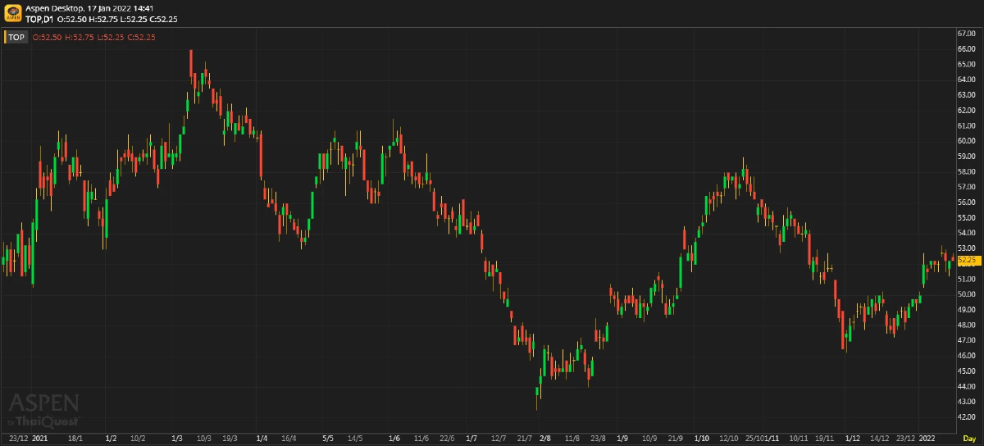Click the red OHLC readout beside TOP
This screenshot has height=446, width=984.
pyautogui.click(x=94, y=37)
